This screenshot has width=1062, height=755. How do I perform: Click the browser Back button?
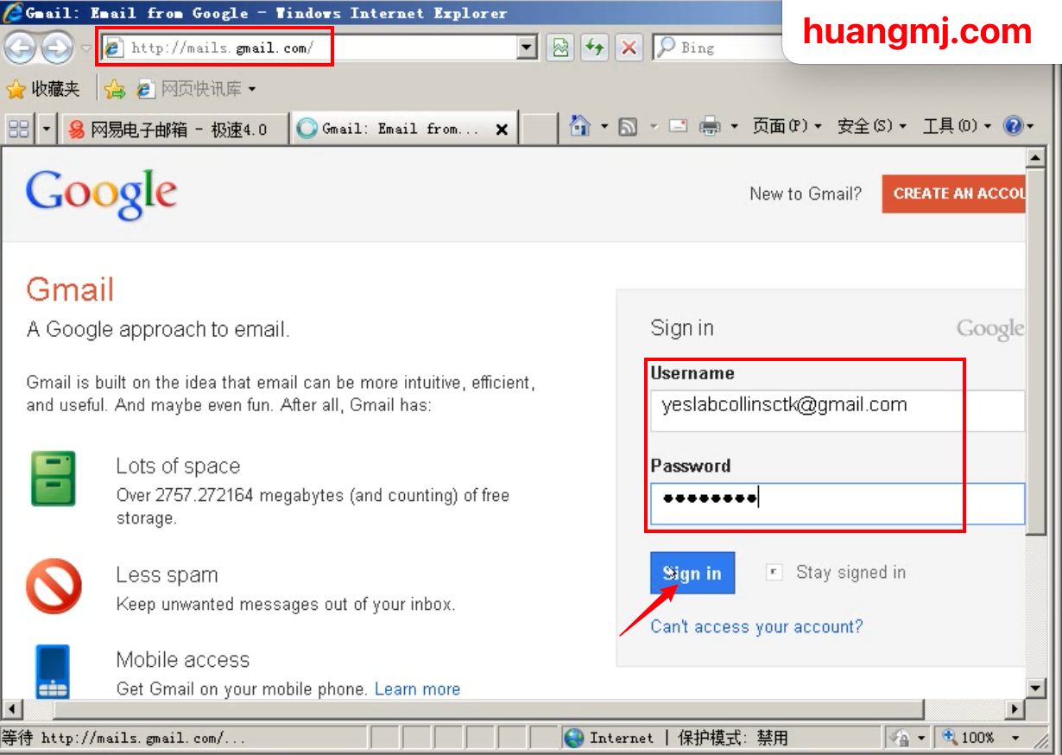pos(19,48)
